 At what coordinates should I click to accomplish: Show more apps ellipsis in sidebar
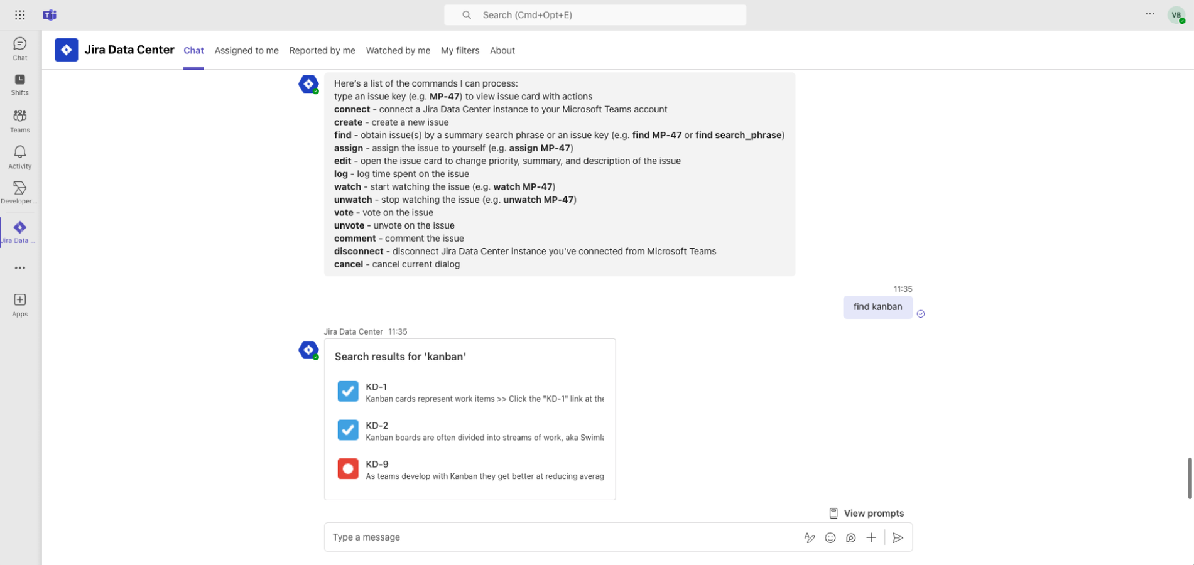(x=20, y=268)
